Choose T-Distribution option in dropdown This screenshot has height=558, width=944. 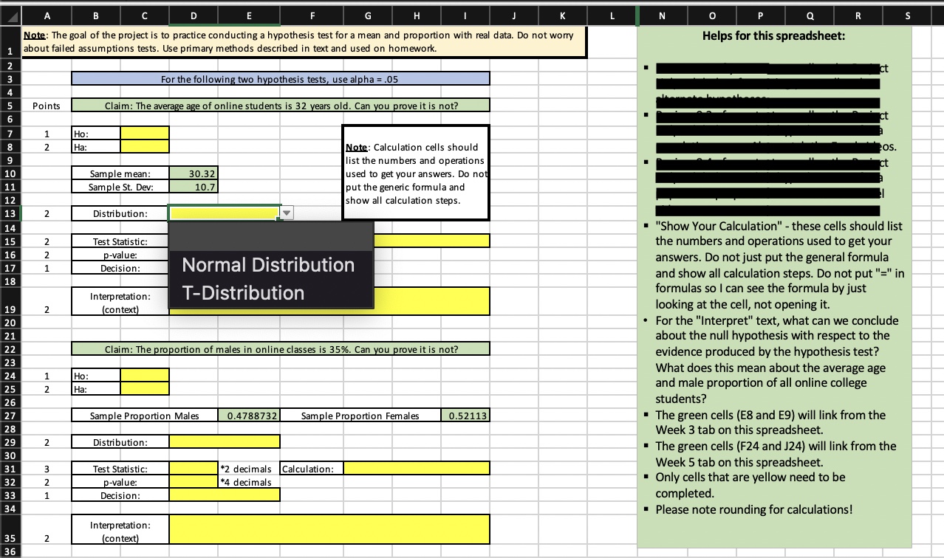pos(243,293)
